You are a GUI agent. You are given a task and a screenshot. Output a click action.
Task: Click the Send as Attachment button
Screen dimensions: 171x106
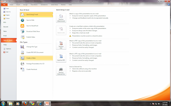(x=61, y=18)
